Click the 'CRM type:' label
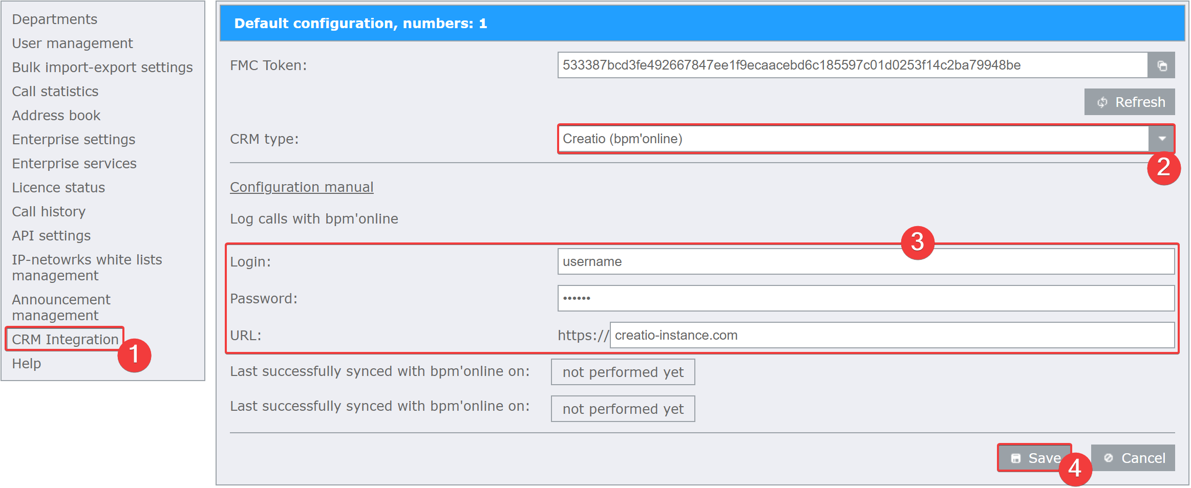The height and width of the screenshot is (488, 1191). coord(264,139)
